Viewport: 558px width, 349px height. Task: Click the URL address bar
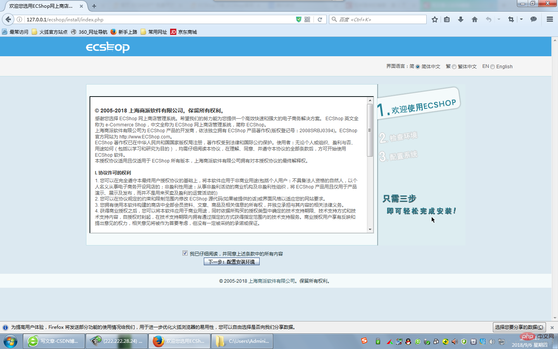159,19
